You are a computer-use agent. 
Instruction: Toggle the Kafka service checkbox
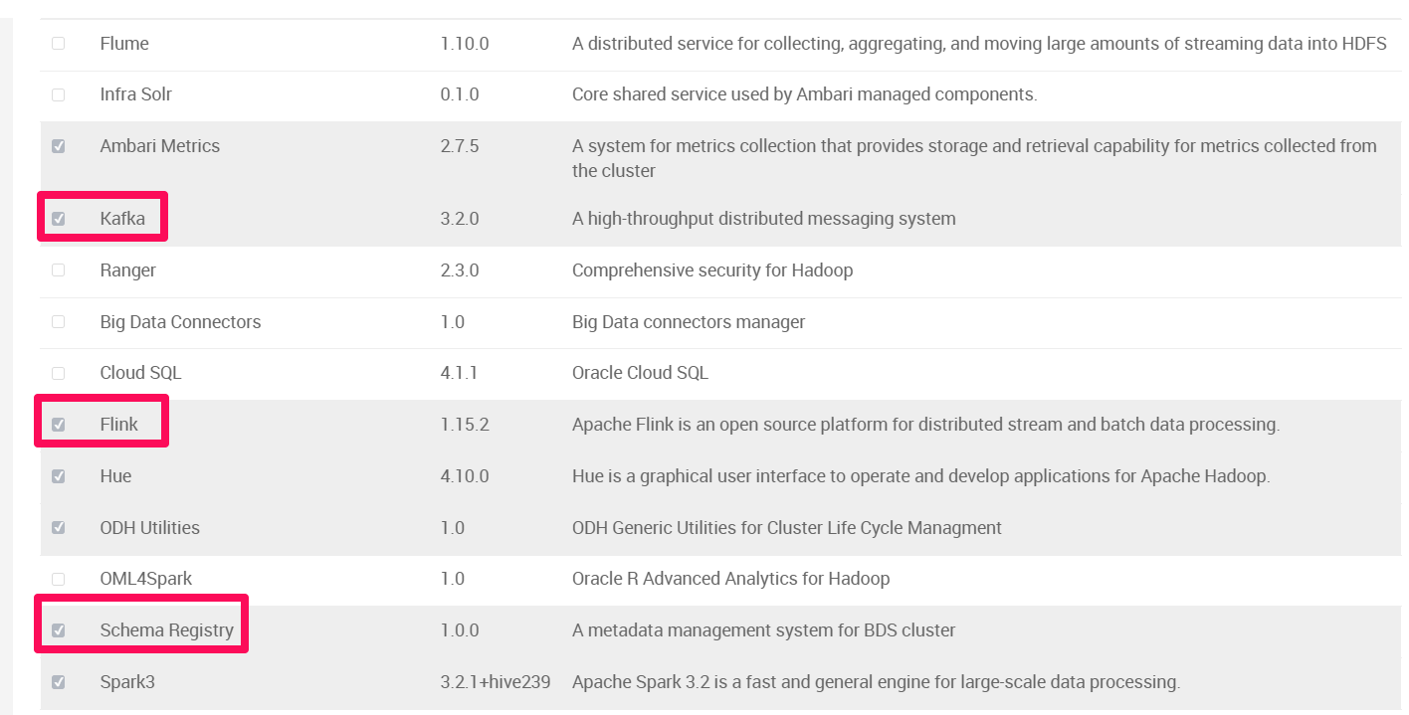[x=58, y=219]
